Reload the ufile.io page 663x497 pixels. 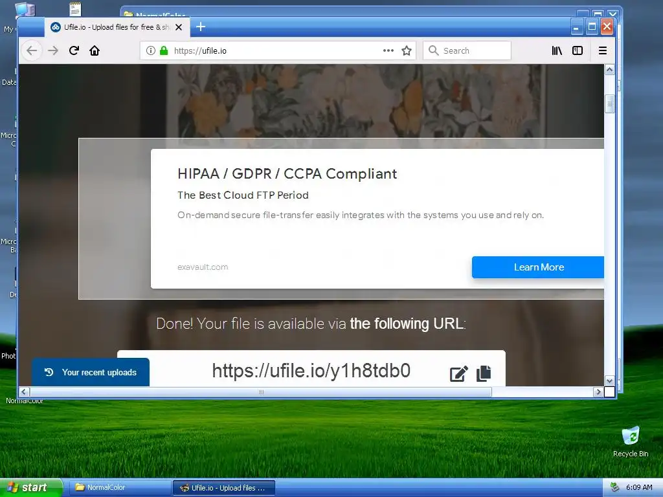(74, 50)
